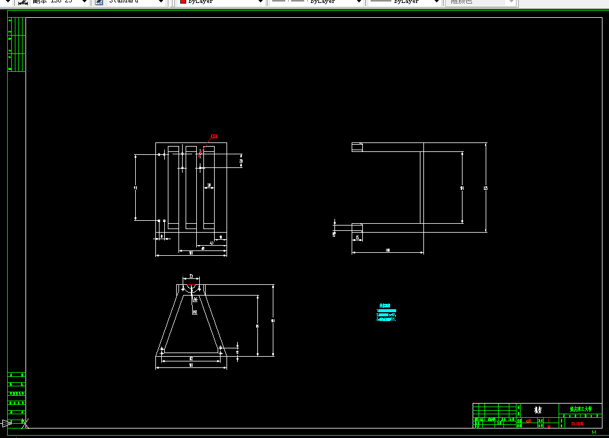Select the red material text in the title block
Screen dimensions: 609x438
(x=528, y=421)
